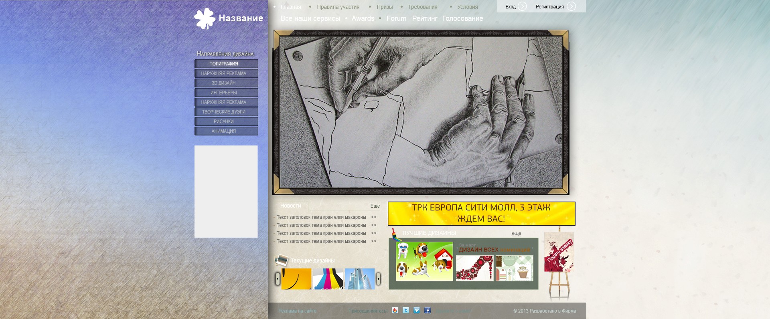This screenshot has height=319, width=770.
Task: Open the Требования menu item
Action: (423, 7)
